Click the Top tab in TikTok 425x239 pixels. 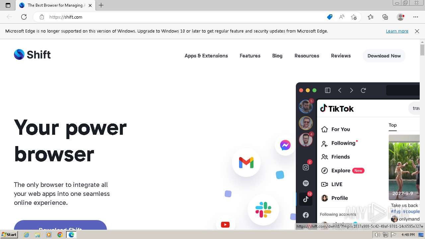[x=392, y=125]
